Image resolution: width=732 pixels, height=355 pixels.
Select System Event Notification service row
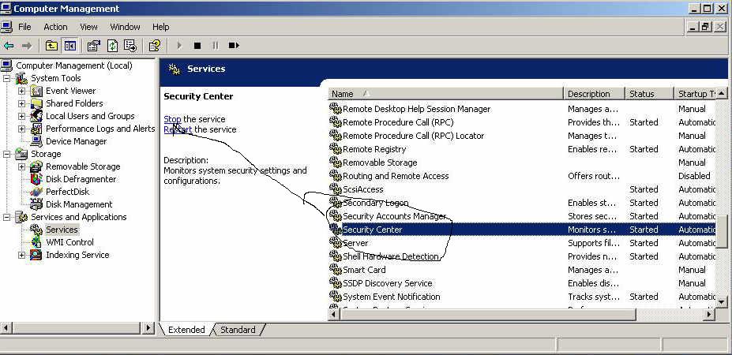pyautogui.click(x=522, y=296)
